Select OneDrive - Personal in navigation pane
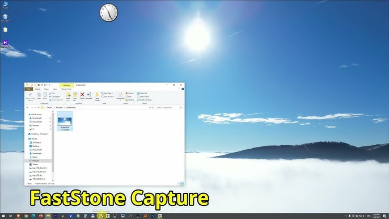 [x=38, y=134]
